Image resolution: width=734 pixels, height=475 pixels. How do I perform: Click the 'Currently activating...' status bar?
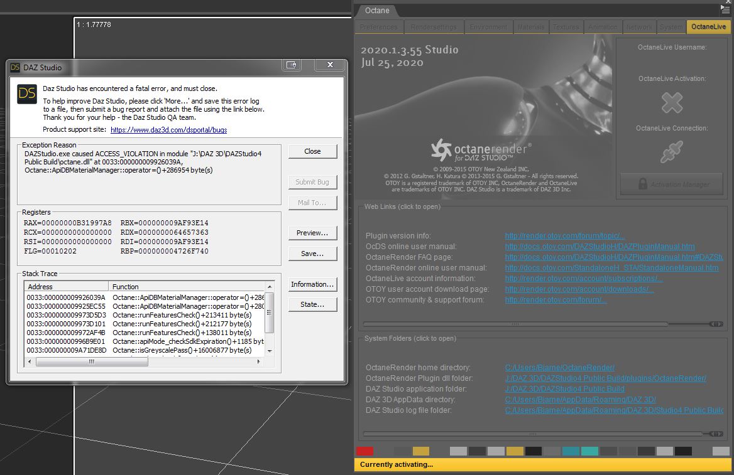[542, 464]
